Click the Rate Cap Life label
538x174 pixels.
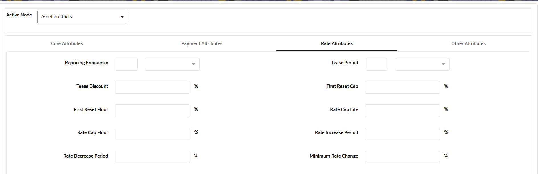[344, 109]
